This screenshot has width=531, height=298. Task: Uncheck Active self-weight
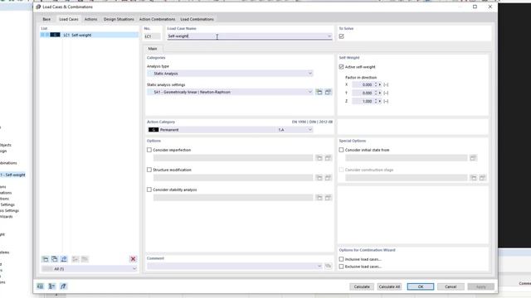tap(341, 67)
